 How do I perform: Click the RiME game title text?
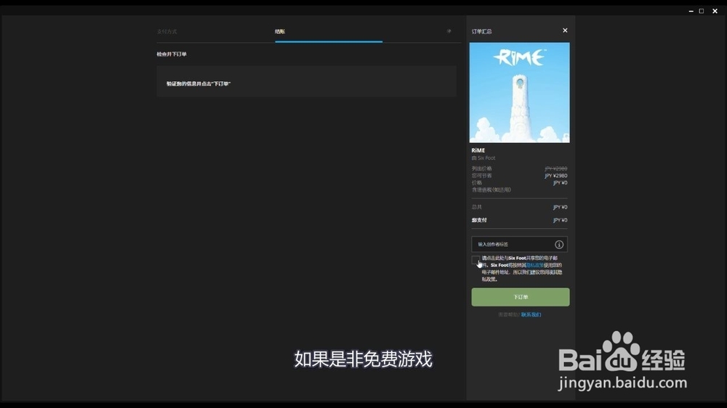[478, 150]
